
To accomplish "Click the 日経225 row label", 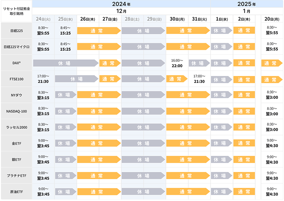I will pyautogui.click(x=16, y=31).
